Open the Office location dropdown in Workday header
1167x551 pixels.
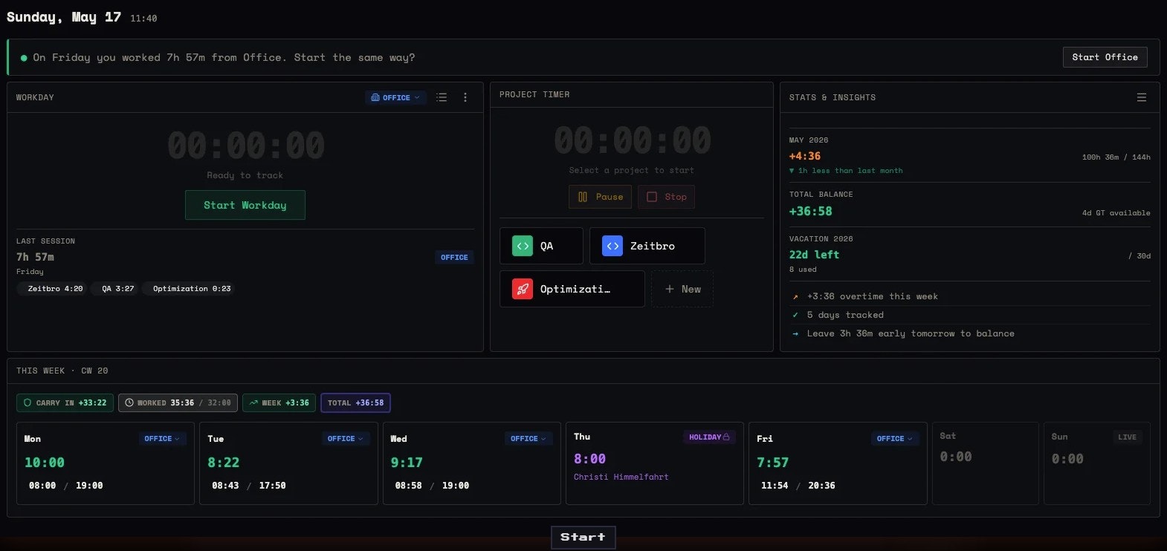click(x=395, y=97)
